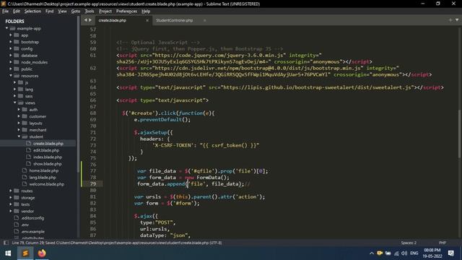Expand the bootstrap folder
Screen dimensions: 462x260
[x=11, y=42]
